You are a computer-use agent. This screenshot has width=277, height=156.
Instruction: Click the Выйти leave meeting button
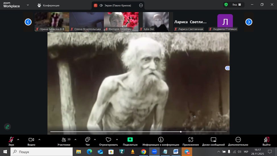coord(266,140)
